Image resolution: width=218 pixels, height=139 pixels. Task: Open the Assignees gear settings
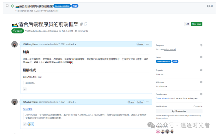pos(201,45)
